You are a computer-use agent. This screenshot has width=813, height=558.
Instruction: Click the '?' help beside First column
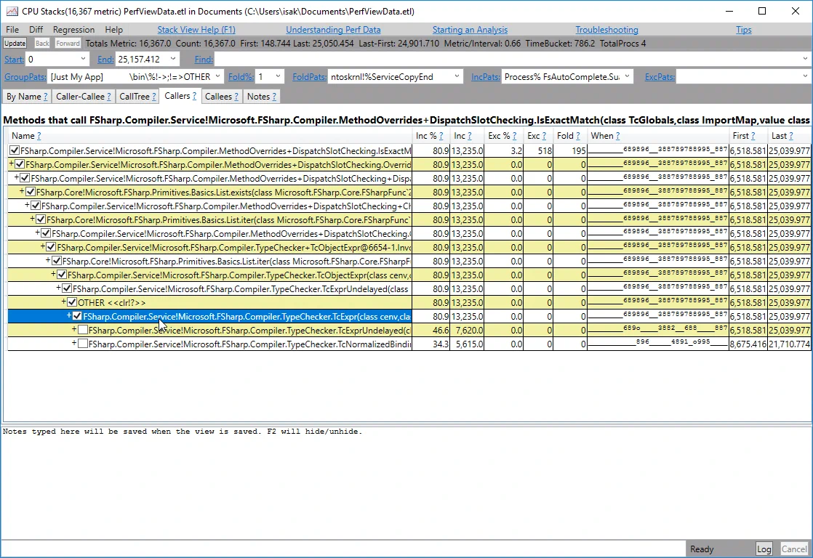[x=753, y=136]
